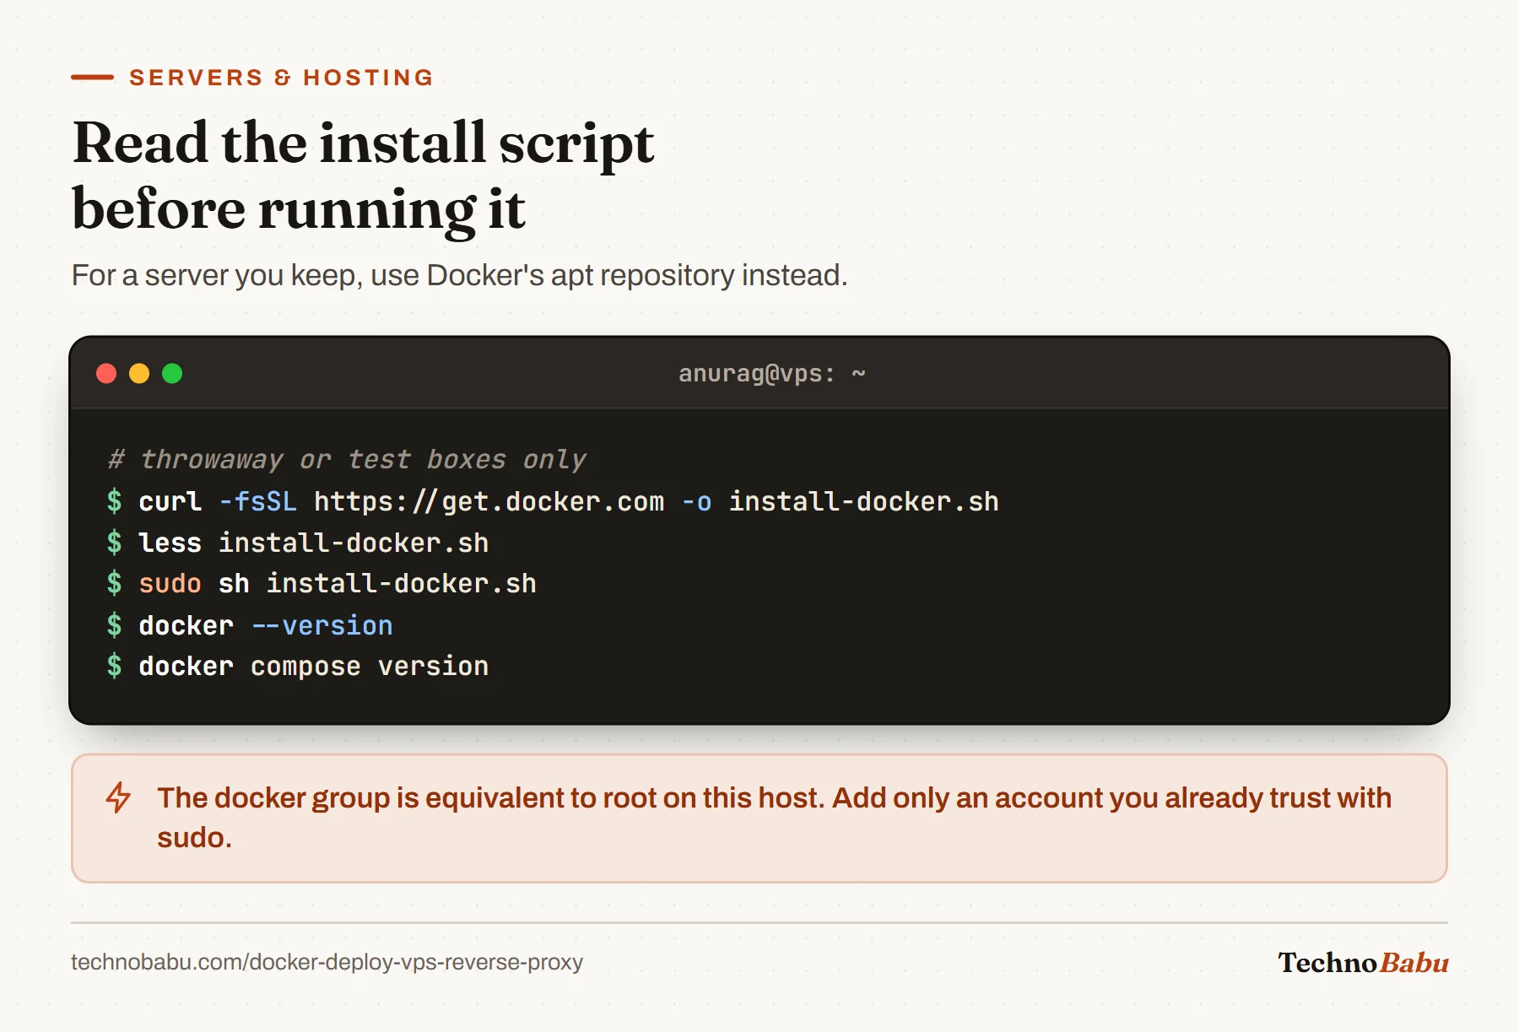Click the headline 'Read the install script'

click(363, 143)
